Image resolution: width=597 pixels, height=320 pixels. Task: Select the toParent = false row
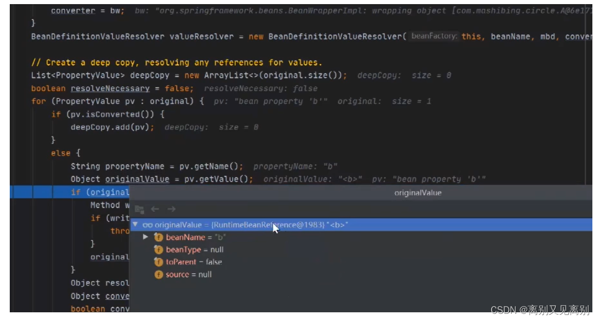coord(361,262)
